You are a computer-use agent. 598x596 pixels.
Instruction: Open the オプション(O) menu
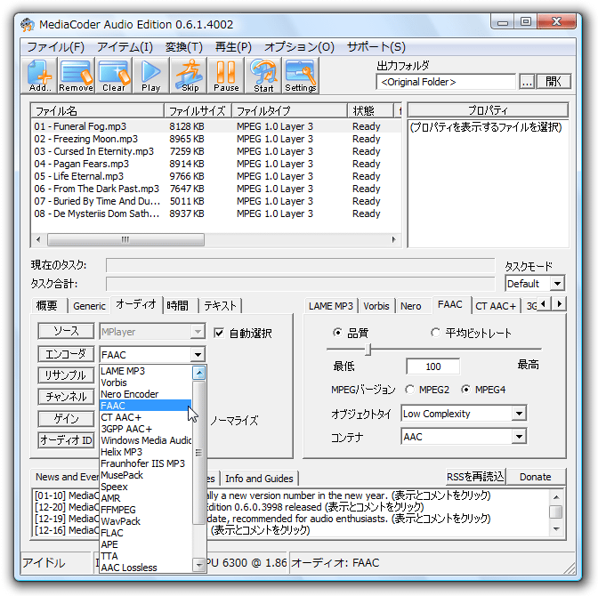[x=299, y=47]
